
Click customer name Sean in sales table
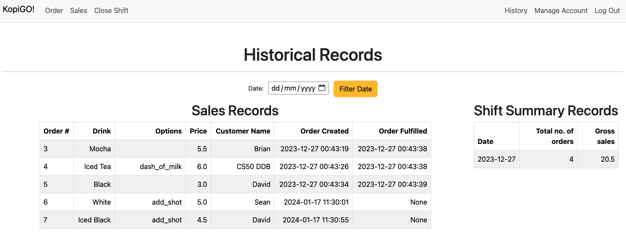coord(262,202)
